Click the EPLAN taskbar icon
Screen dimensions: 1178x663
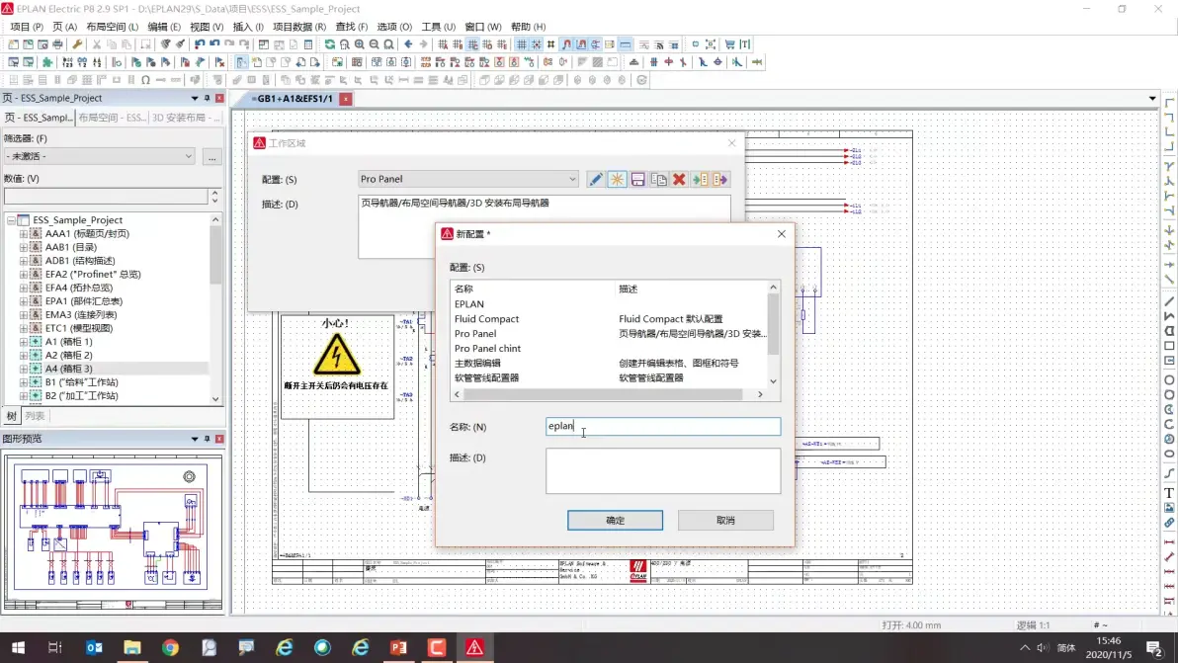474,647
